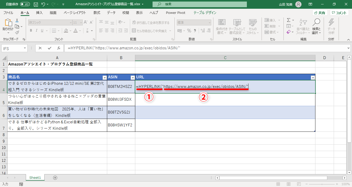Switch to the 数式 (Formulas) tab
Screen dimensions: 352x187
(x=97, y=13)
